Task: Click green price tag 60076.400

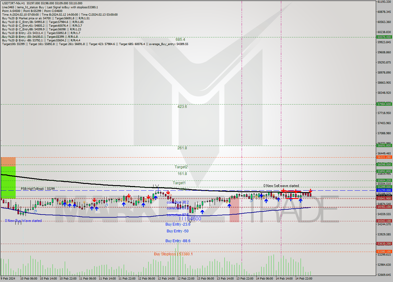Action: 384,37
